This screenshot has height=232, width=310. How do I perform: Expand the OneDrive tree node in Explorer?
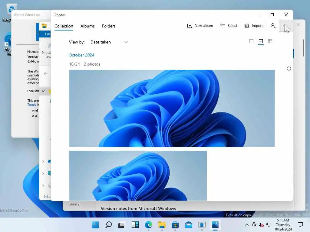(43, 161)
